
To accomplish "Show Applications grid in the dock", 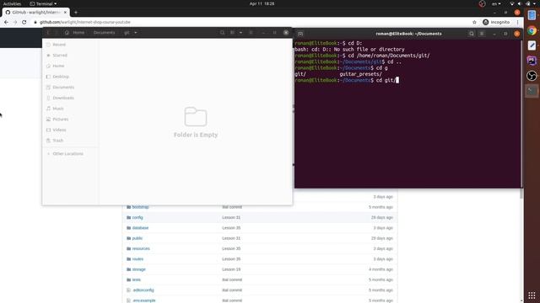I will click(532, 295).
